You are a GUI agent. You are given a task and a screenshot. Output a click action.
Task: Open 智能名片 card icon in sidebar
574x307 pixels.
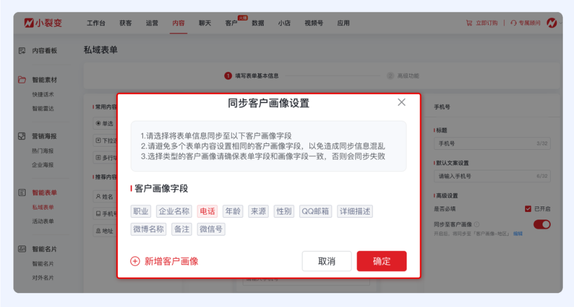[x=21, y=248]
